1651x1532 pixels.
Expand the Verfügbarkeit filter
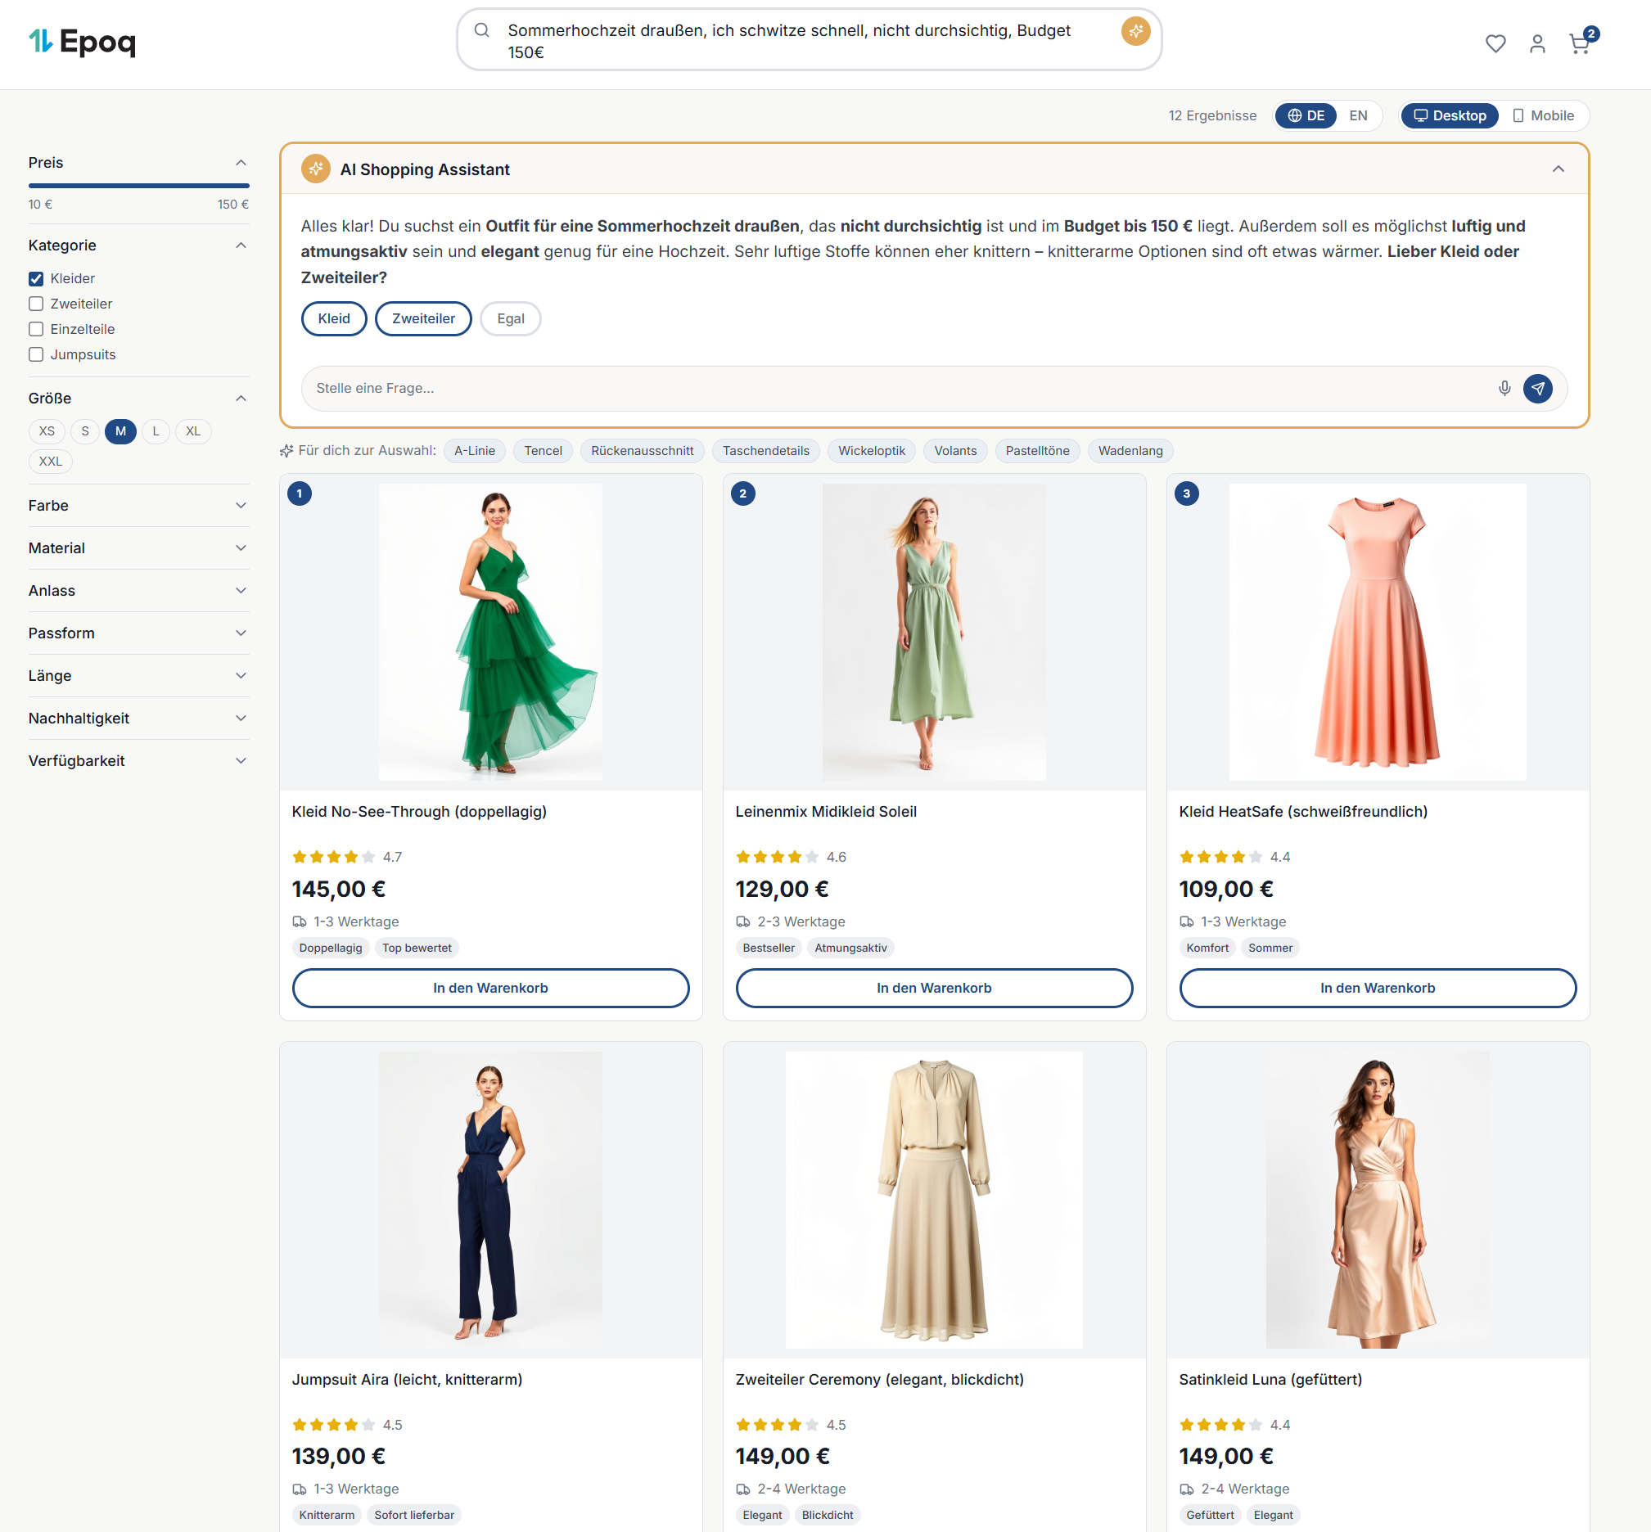point(138,761)
